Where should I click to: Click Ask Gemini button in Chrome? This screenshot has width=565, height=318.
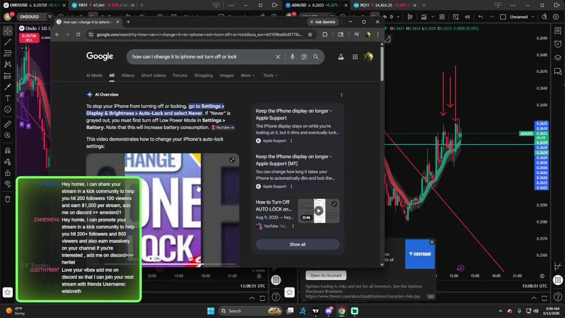[x=323, y=22]
